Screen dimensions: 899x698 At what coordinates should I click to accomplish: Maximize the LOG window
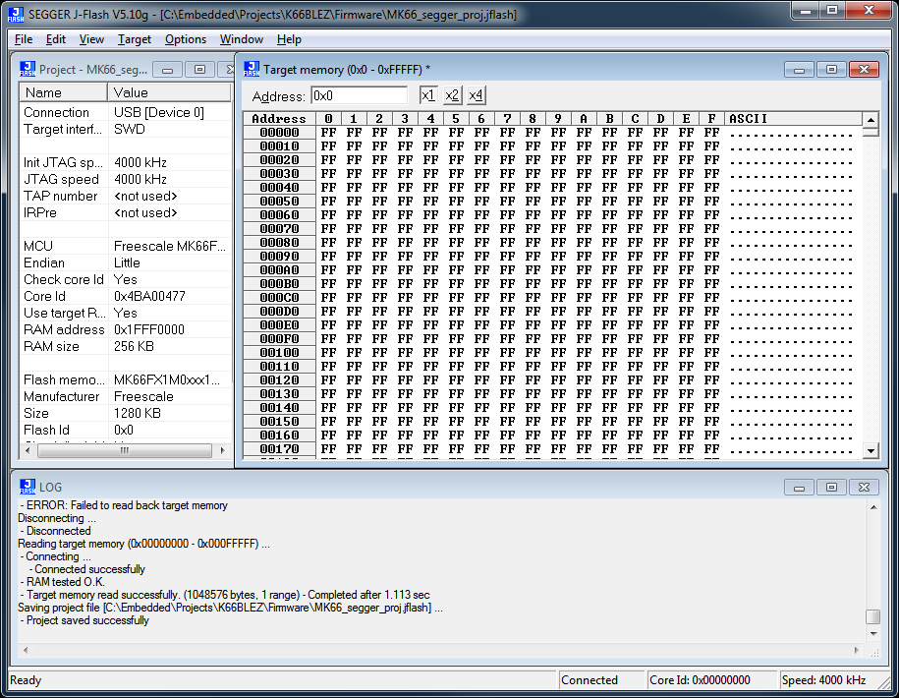(x=831, y=488)
